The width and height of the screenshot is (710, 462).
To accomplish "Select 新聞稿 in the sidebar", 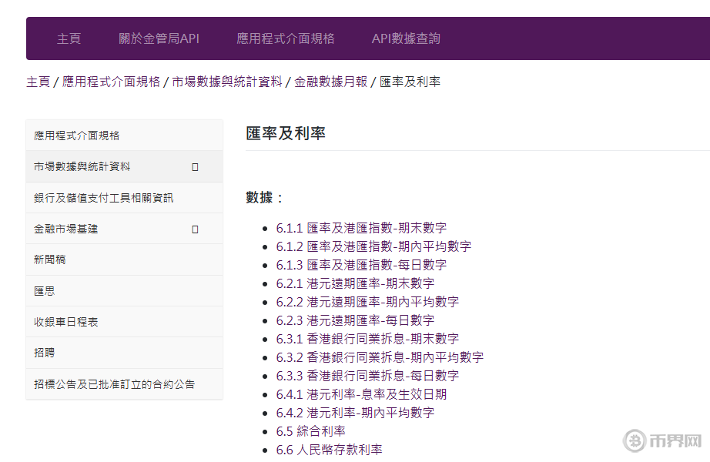I will (x=50, y=259).
